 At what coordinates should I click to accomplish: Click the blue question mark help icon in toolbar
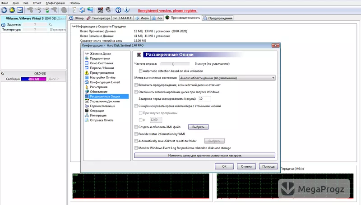(118, 10)
